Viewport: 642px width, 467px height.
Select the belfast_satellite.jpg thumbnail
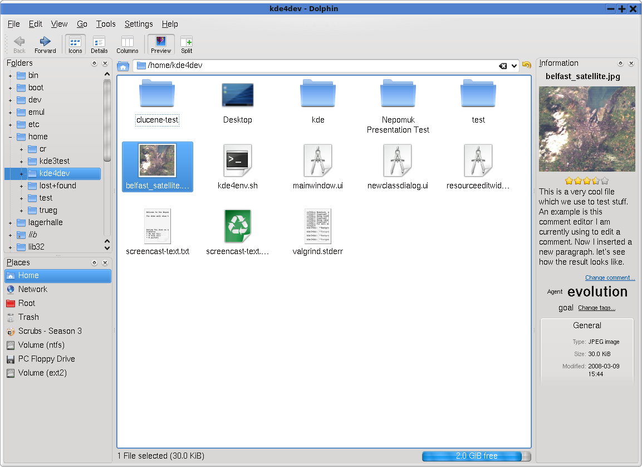(x=158, y=162)
